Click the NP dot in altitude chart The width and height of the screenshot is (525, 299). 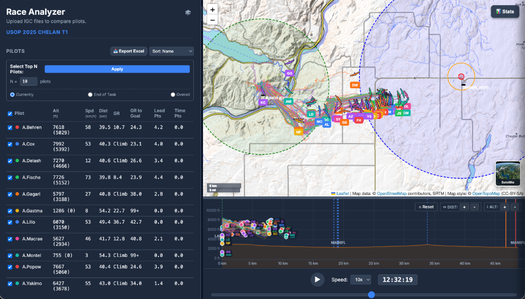222,244
